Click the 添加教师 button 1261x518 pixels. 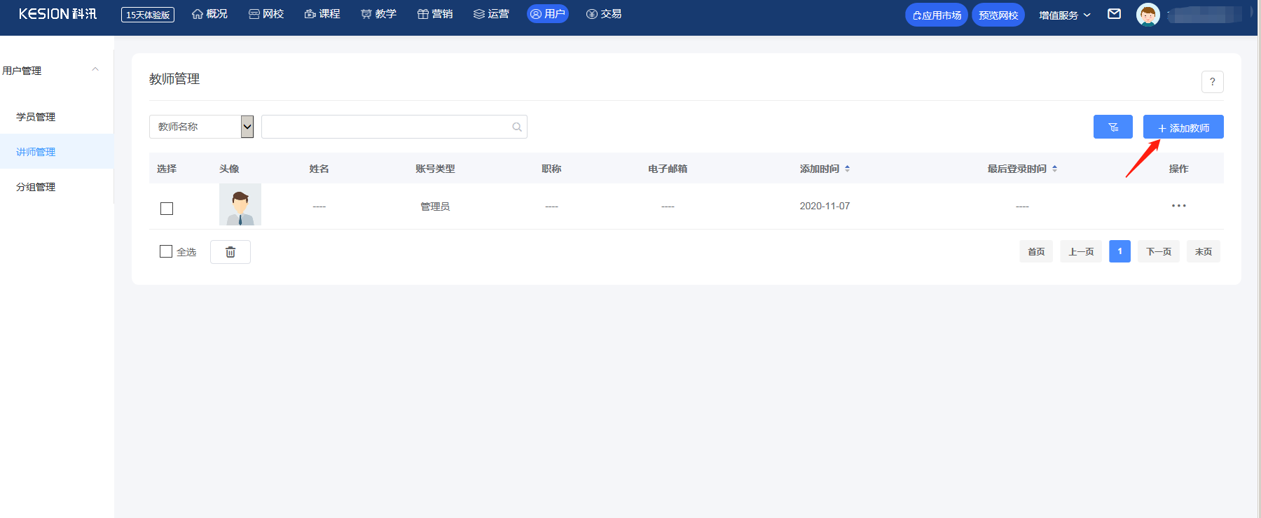coord(1183,127)
